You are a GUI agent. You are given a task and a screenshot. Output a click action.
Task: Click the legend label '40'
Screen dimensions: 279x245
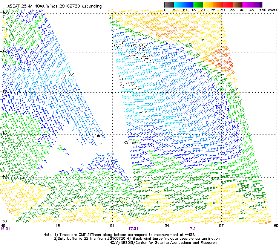242,10
